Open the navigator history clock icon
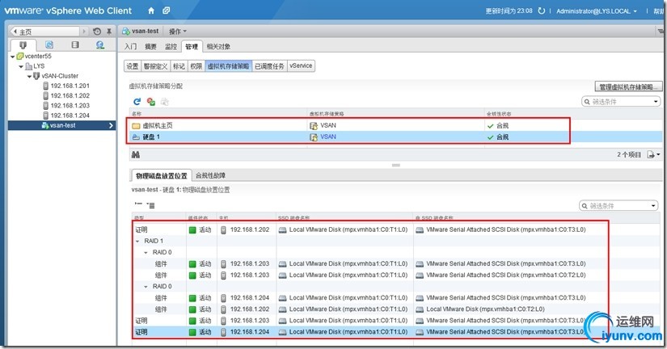The image size is (667, 349). tap(97, 32)
